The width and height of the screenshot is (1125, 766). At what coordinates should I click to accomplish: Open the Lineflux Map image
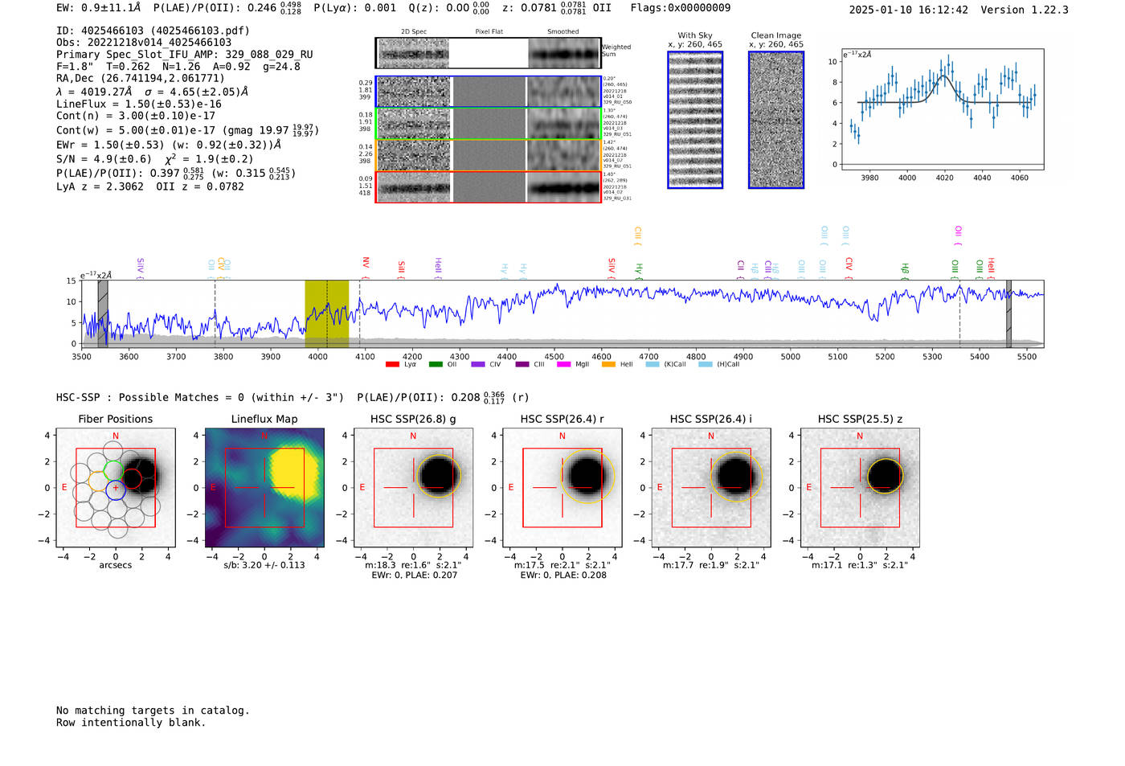[x=264, y=488]
